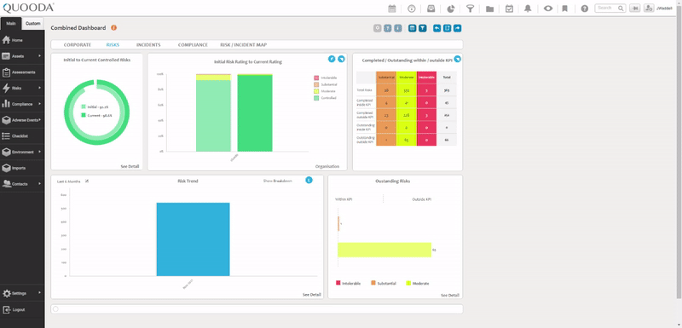
Task: Open Imports in sidebar
Action: click(22, 168)
